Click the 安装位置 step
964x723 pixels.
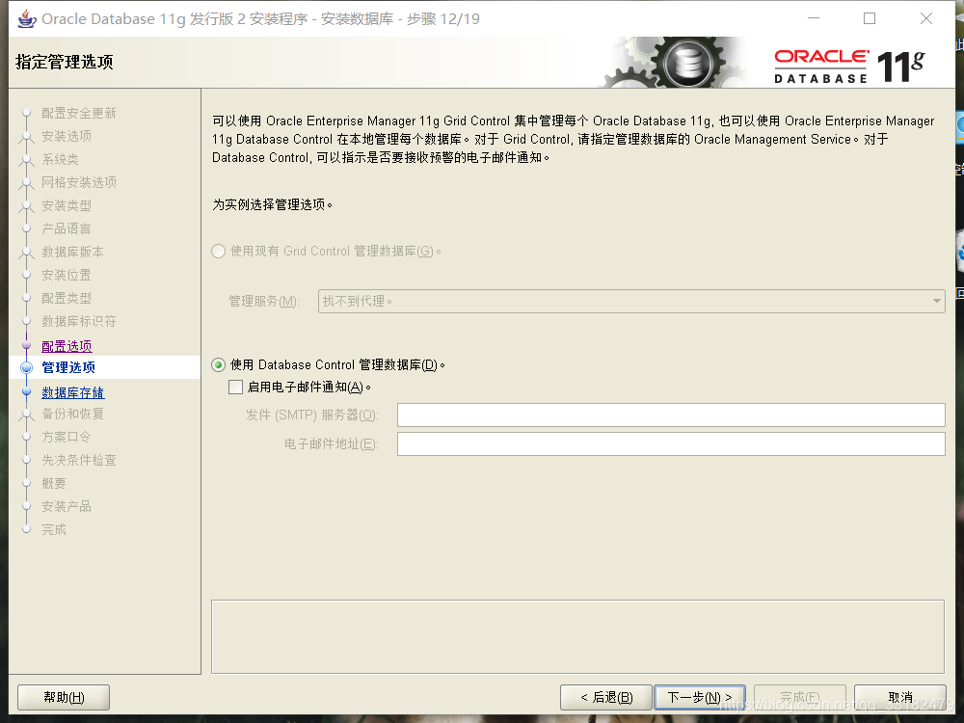click(x=67, y=275)
